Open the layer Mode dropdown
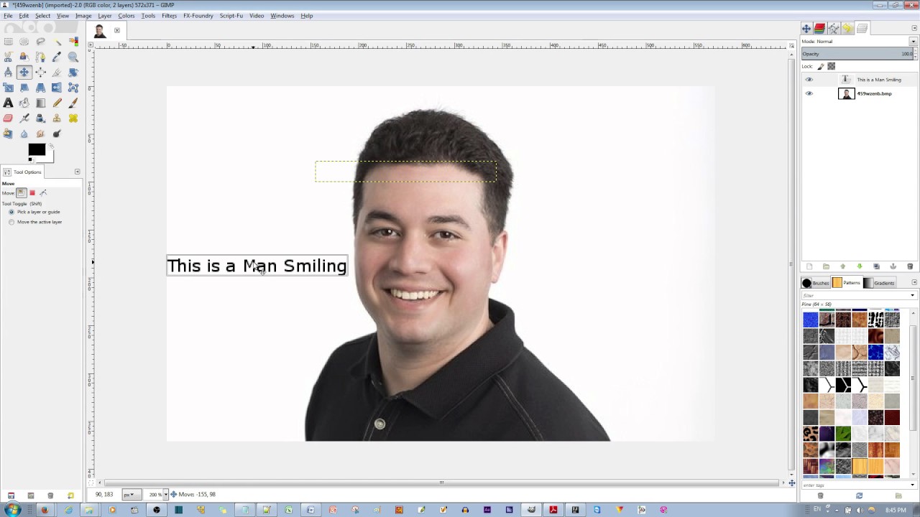The width and height of the screenshot is (920, 517). click(914, 41)
